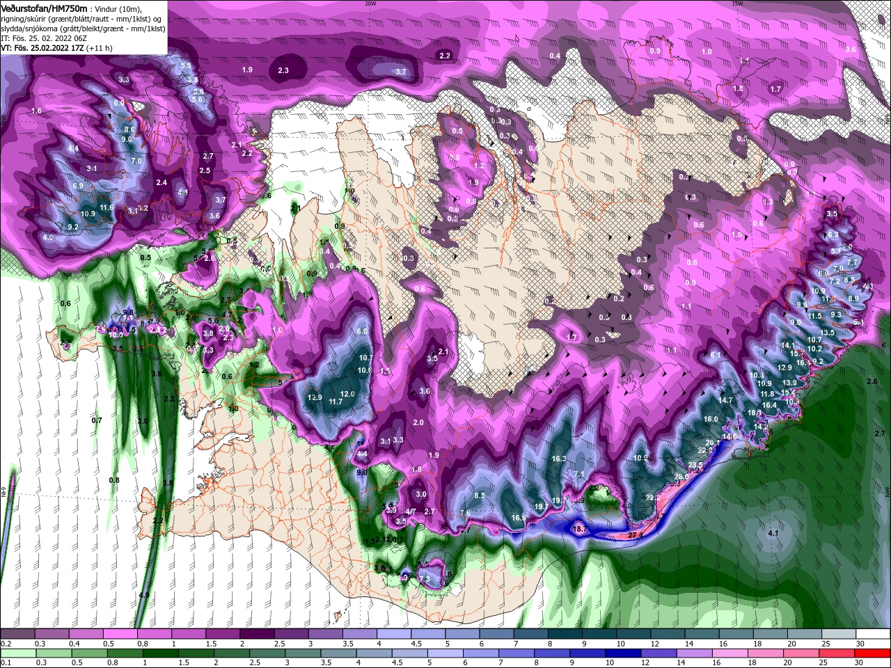The image size is (891, 668).
Task: Click the 9.3 value in the east
Action: click(x=836, y=315)
